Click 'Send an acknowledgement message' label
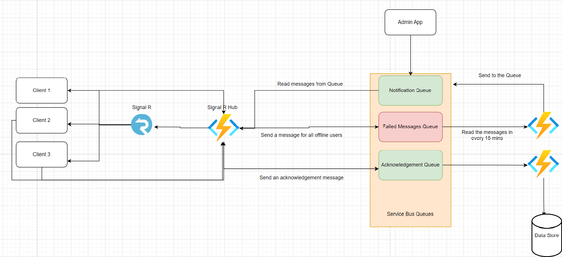The width and height of the screenshot is (562, 257). coord(301,178)
